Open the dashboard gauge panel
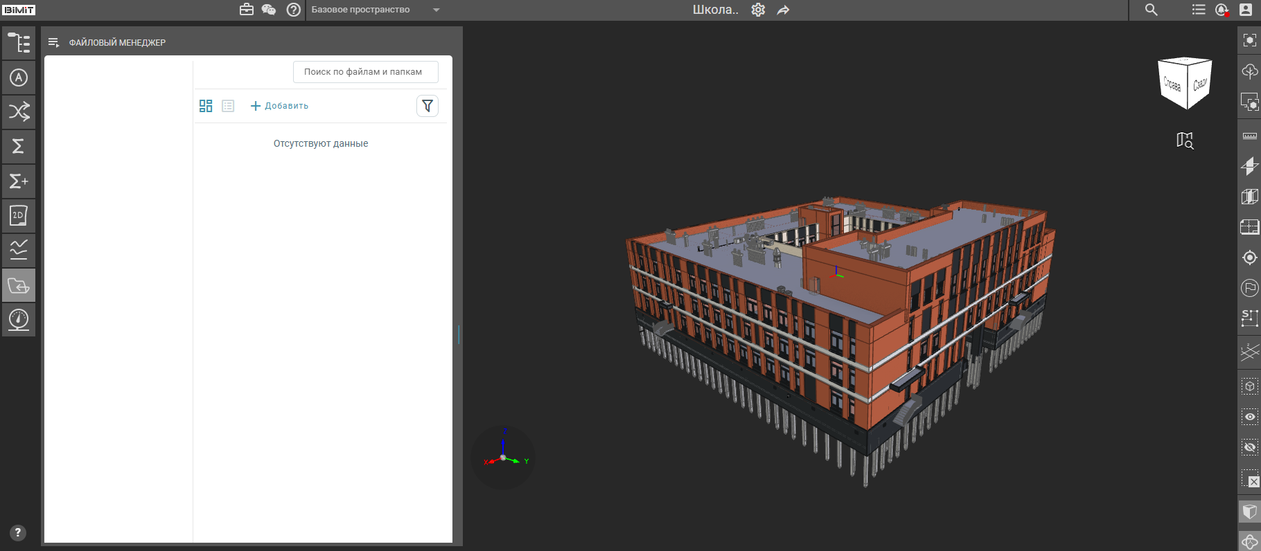 (x=19, y=320)
